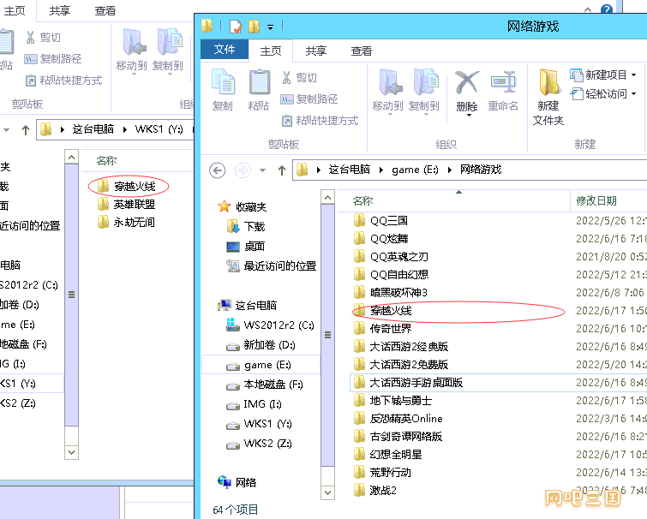Click the Rename (重命名) icon

503,81
